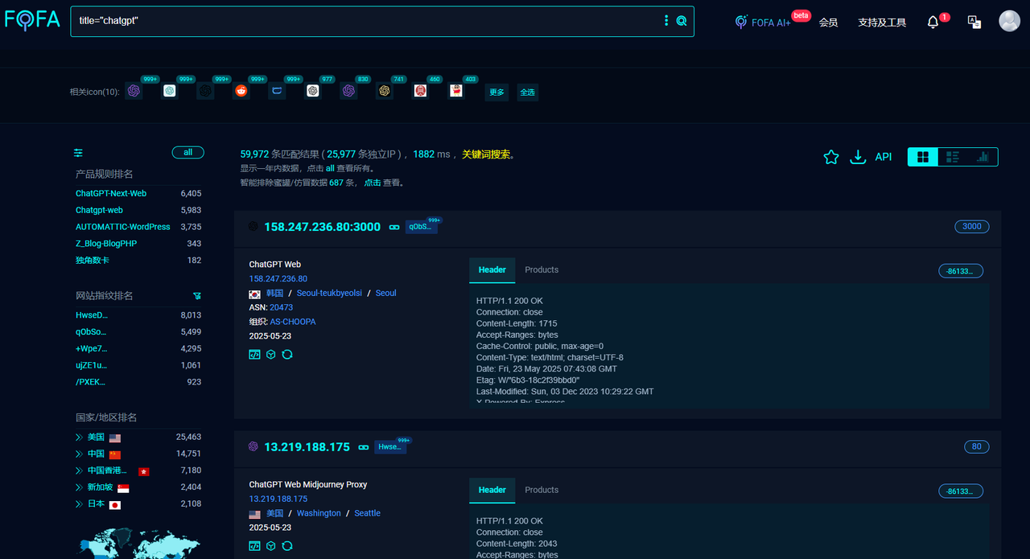Click the filter icon beside 网站指纹排名
1030x559 pixels.
coord(197,296)
